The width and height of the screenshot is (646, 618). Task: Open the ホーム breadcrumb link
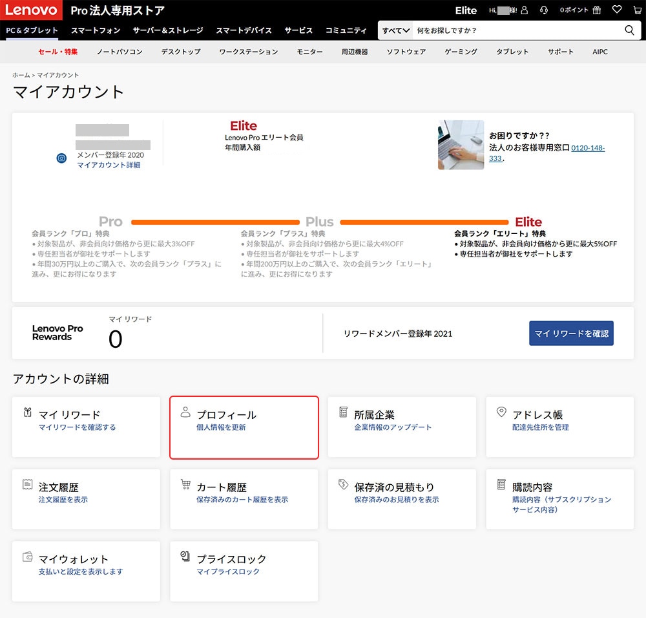(21, 76)
